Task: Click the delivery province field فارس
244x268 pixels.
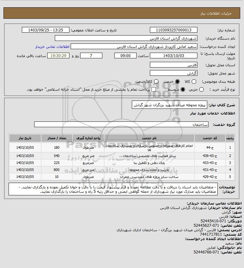Action: coord(173,65)
